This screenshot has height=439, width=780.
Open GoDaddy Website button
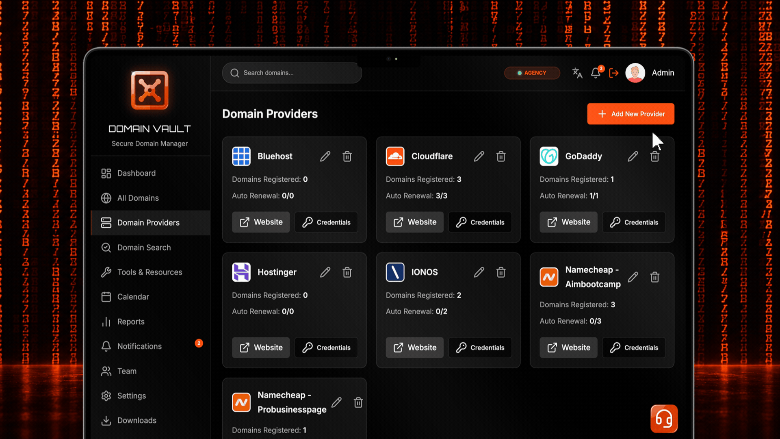pos(568,222)
